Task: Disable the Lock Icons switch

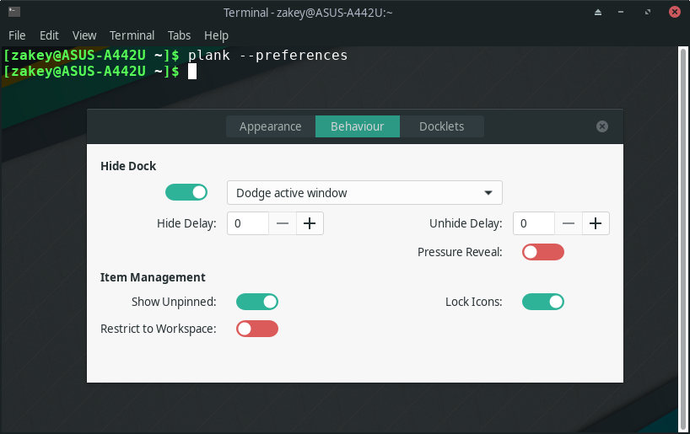Action: pyautogui.click(x=543, y=302)
